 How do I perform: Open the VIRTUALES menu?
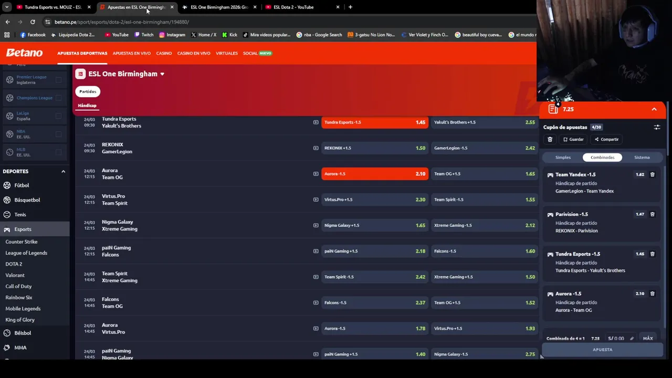tap(227, 53)
